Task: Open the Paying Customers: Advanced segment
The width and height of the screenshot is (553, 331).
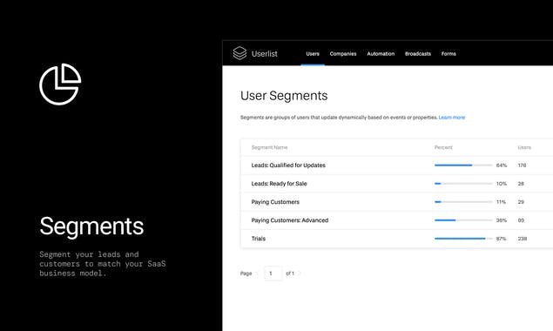Action: click(x=289, y=220)
